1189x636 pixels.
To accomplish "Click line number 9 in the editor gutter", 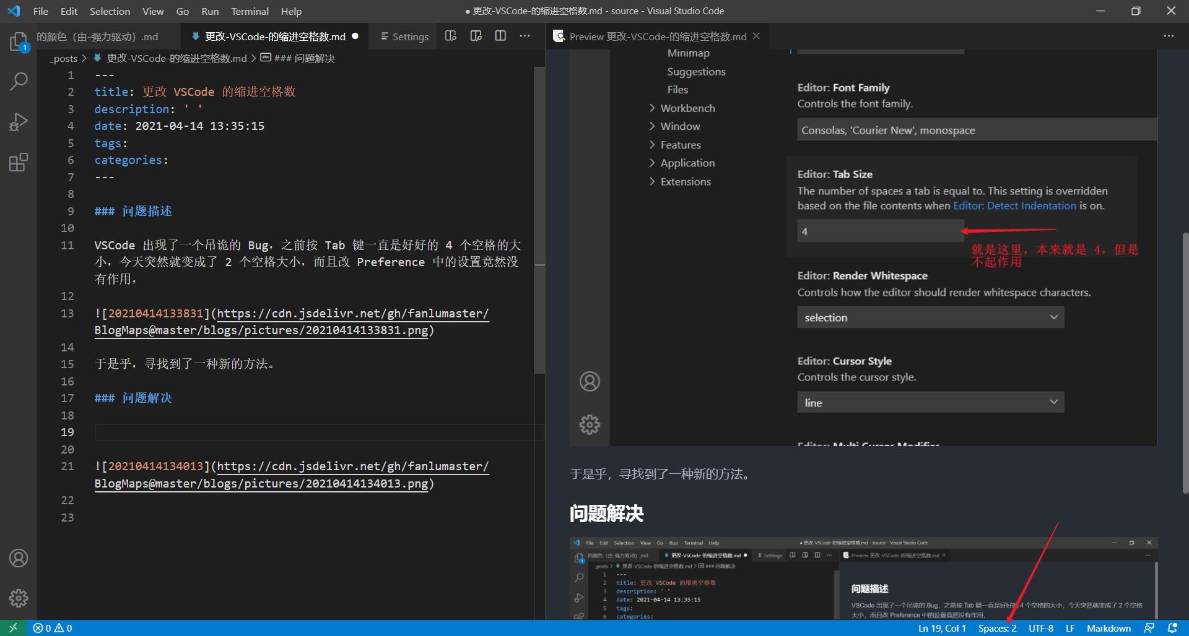I will [71, 211].
